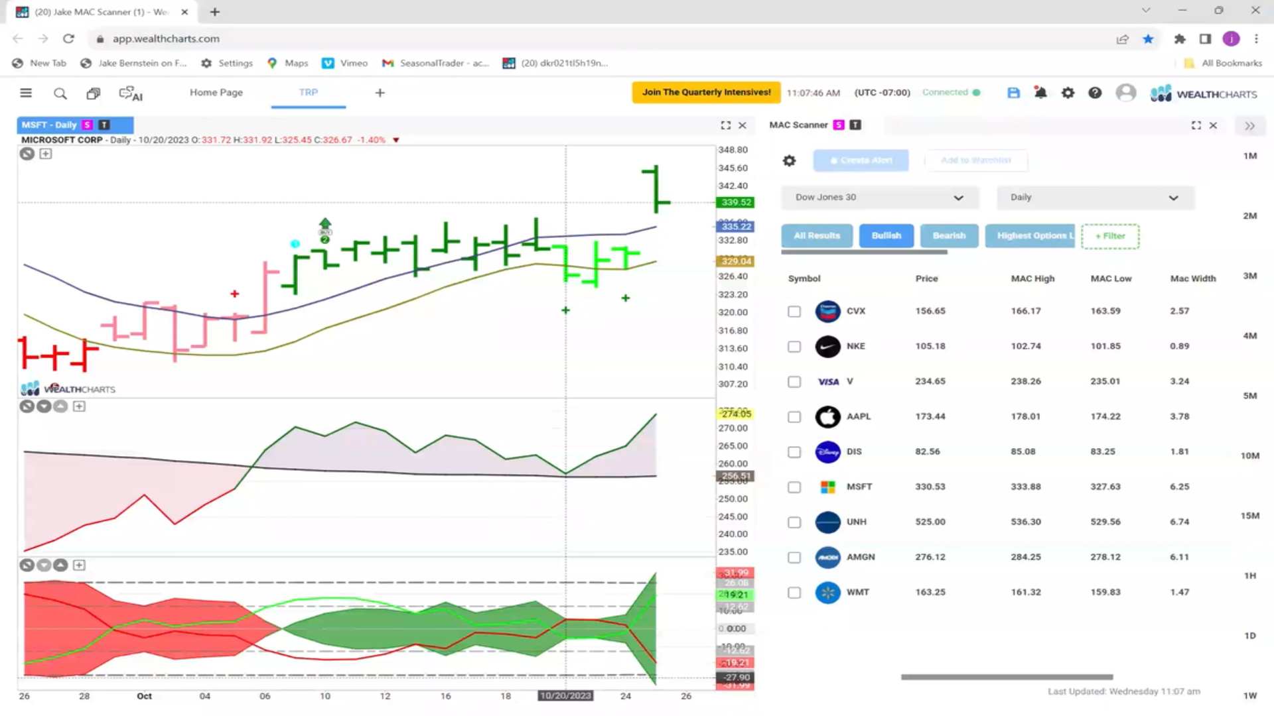Viewport: 1274px width, 716px height.
Task: Expand the MSFT price change dropdown arrow
Action: (x=396, y=141)
